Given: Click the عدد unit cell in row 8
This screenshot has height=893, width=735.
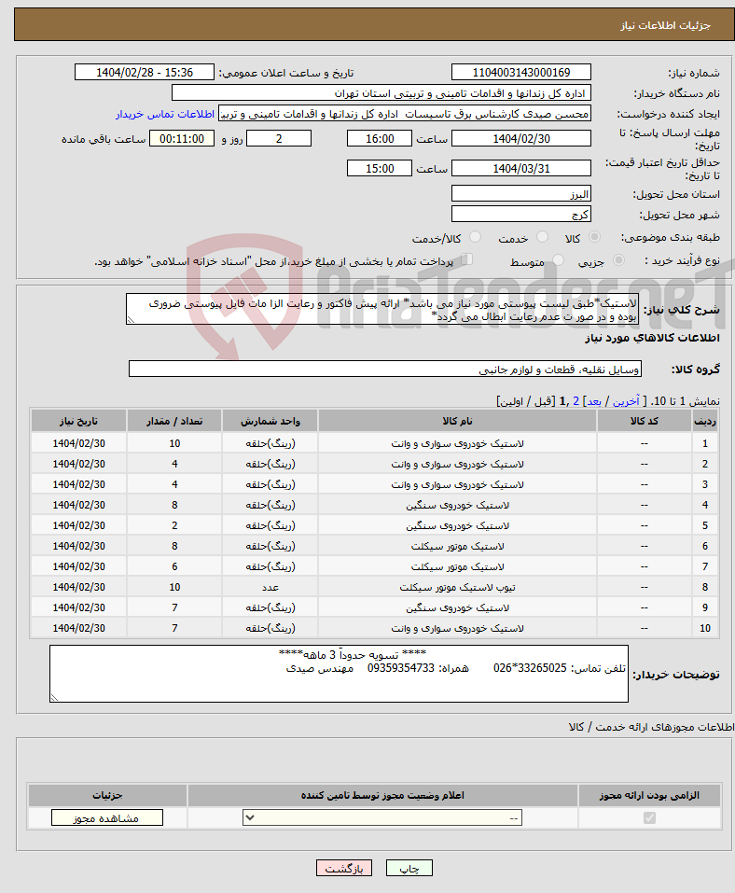Looking at the screenshot, I should (270, 587).
